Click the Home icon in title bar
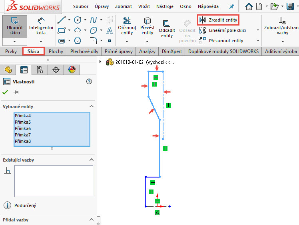The image size is (299, 225). [x=249, y=6]
